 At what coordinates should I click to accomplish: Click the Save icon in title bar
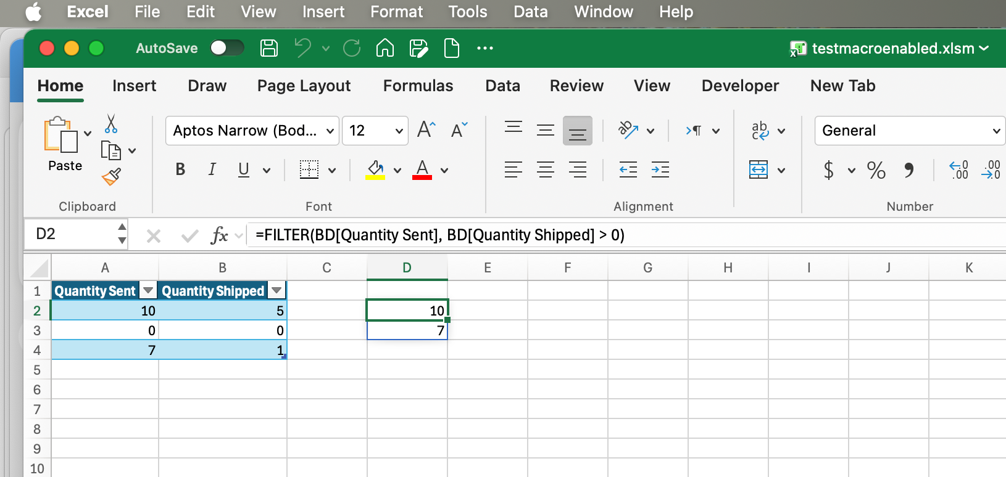pyautogui.click(x=269, y=48)
